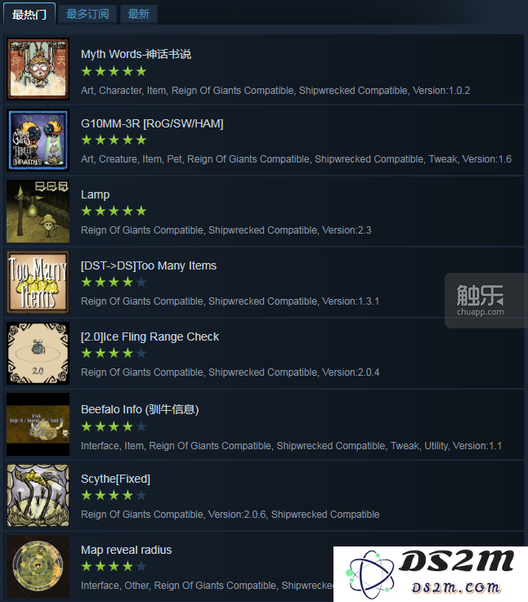Click the Scythe[Fixed] title link
The image size is (528, 602).
tap(116, 479)
